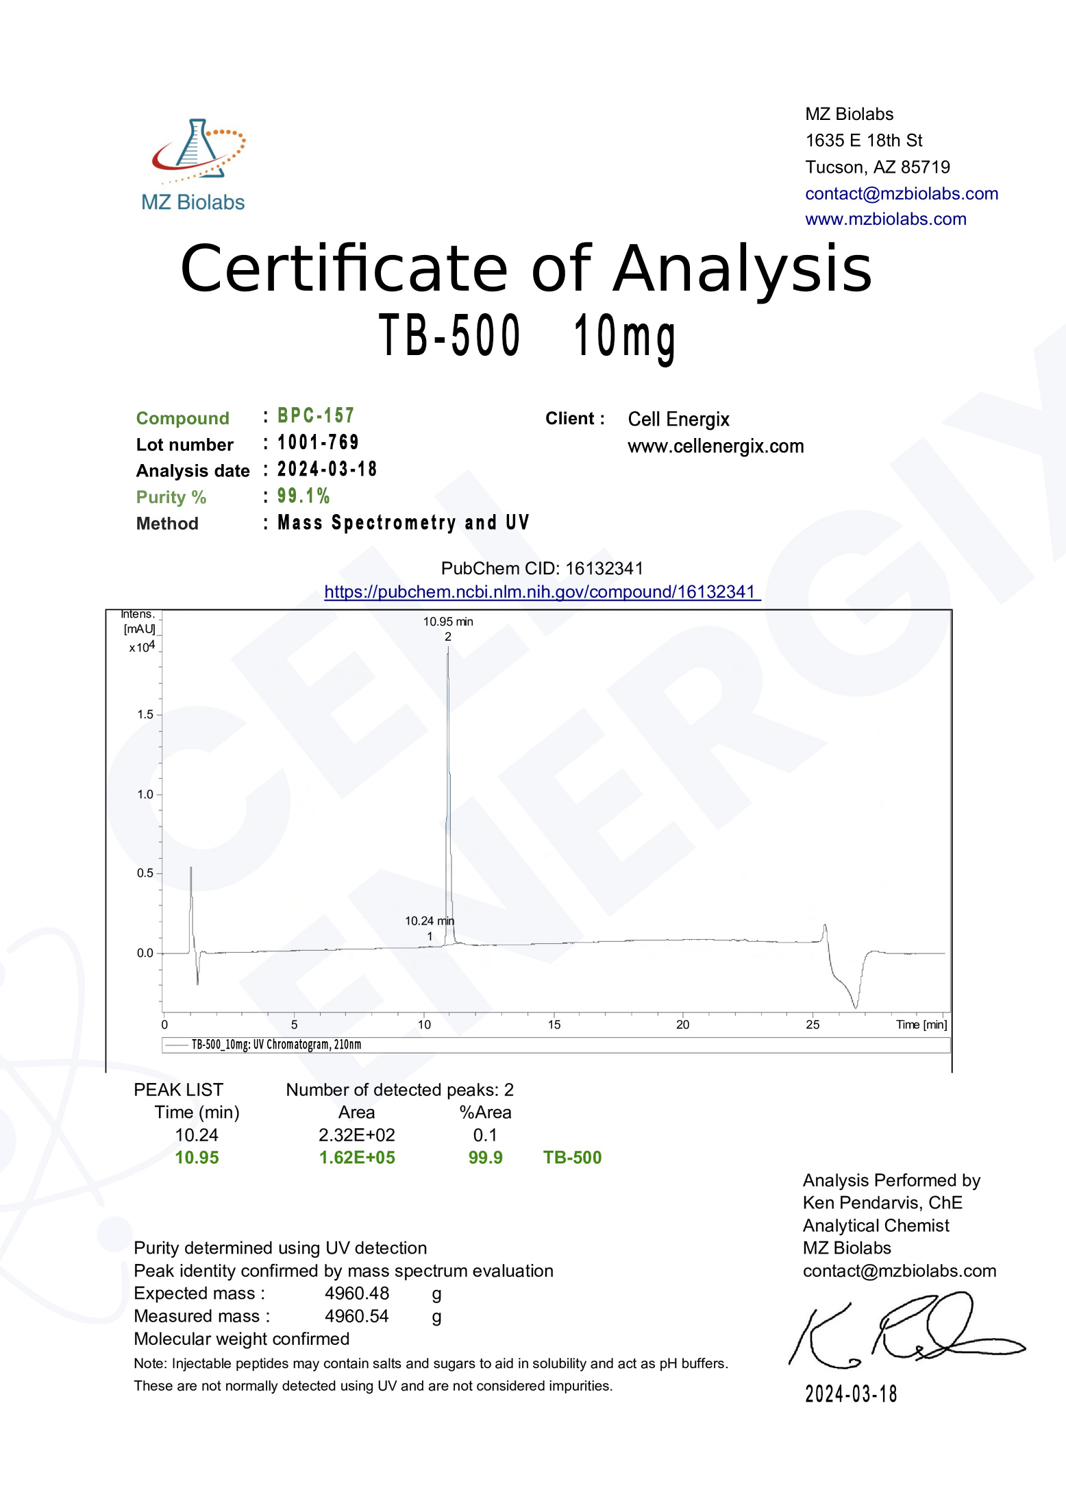Click the 'Analytical Chemist' title text
Screen dimensions: 1066x1508
(x=876, y=1226)
